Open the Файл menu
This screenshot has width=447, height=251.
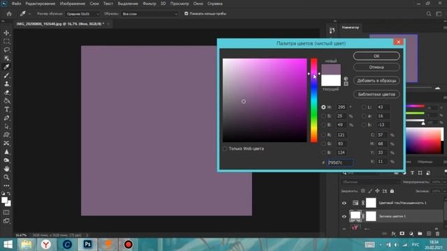[16, 3]
